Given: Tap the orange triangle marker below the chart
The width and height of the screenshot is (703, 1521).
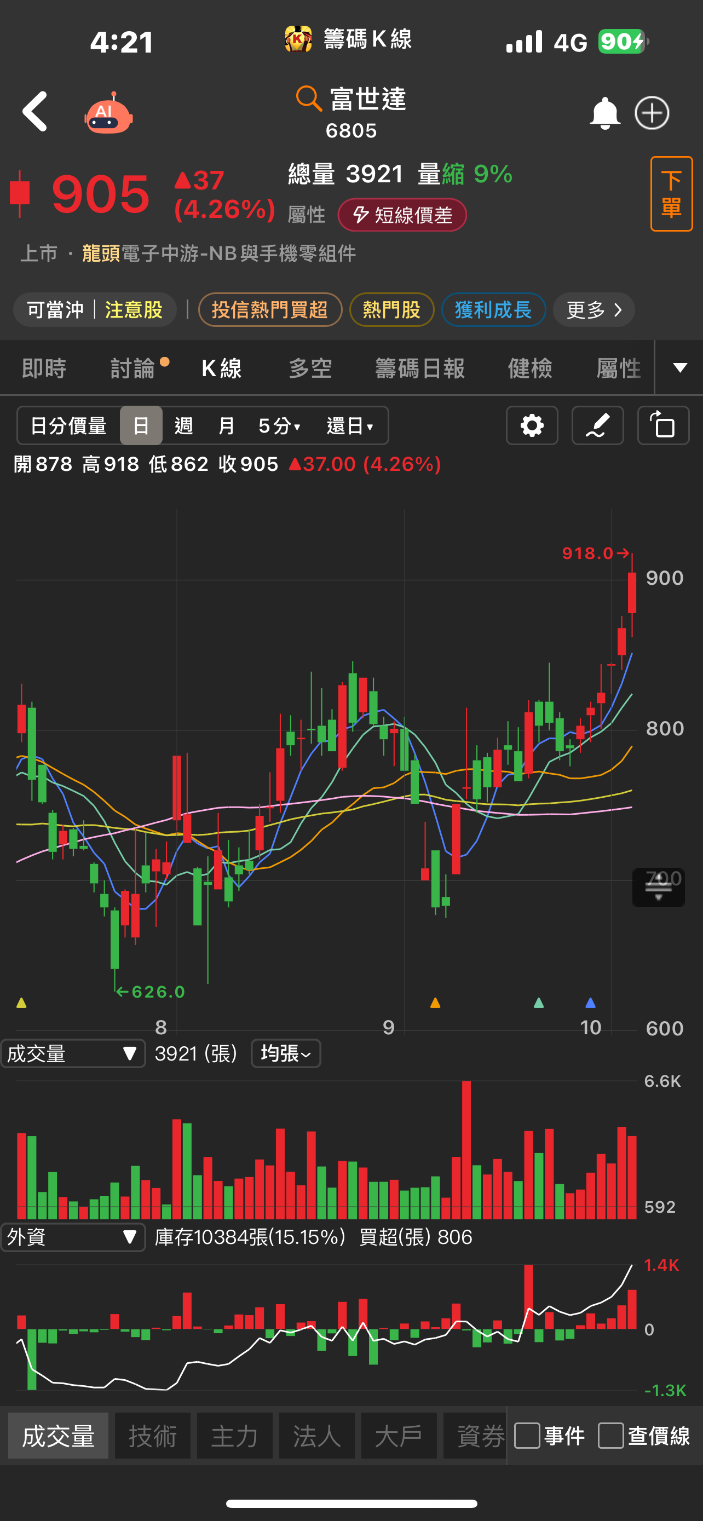Looking at the screenshot, I should (x=435, y=1003).
